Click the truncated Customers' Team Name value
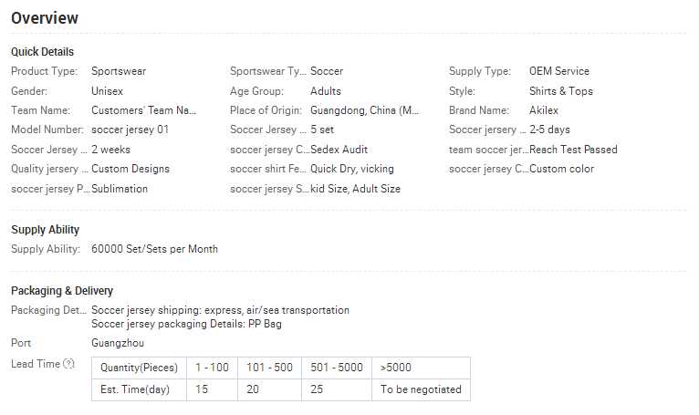Screen dimensions: 699x415 pos(144,110)
